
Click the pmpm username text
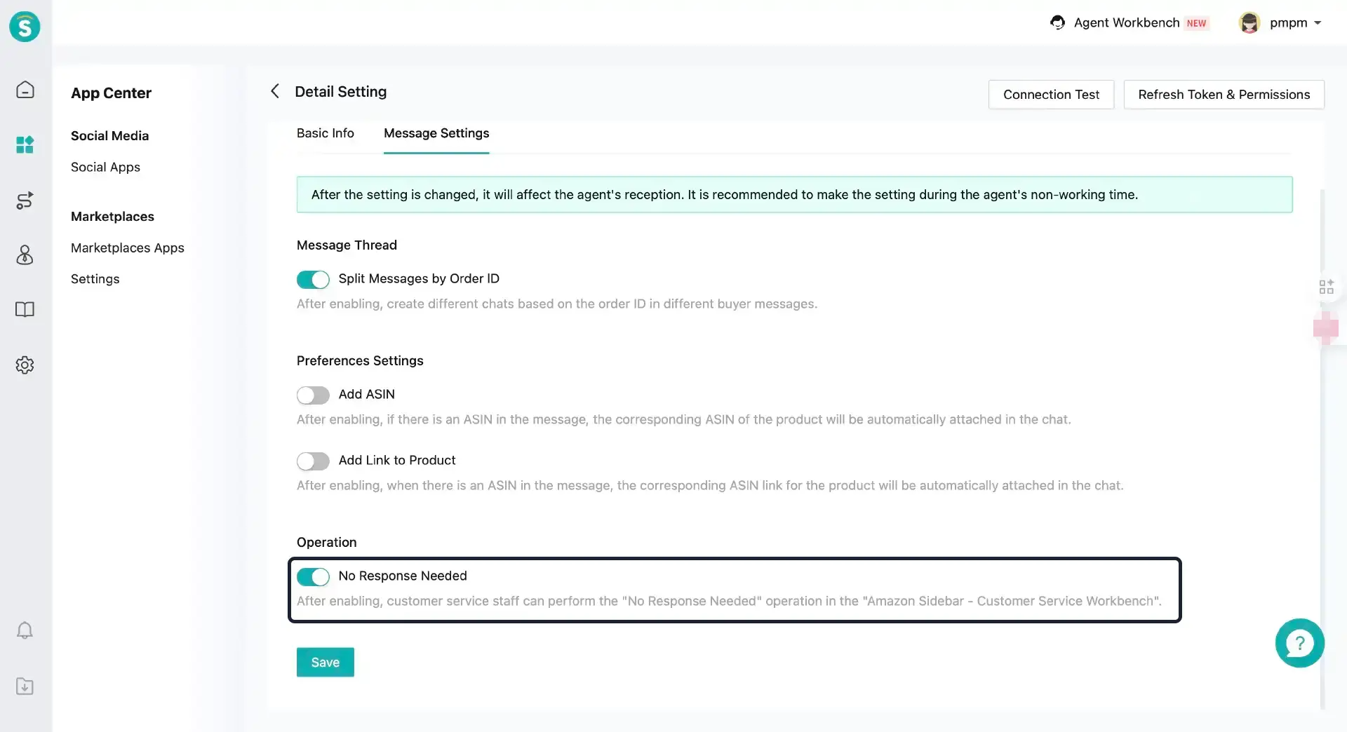tap(1288, 22)
